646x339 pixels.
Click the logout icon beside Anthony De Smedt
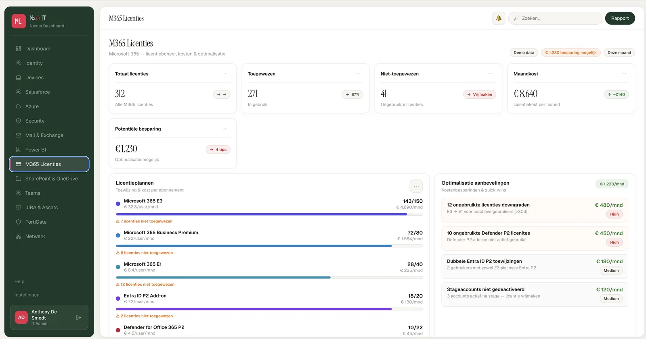tap(79, 318)
